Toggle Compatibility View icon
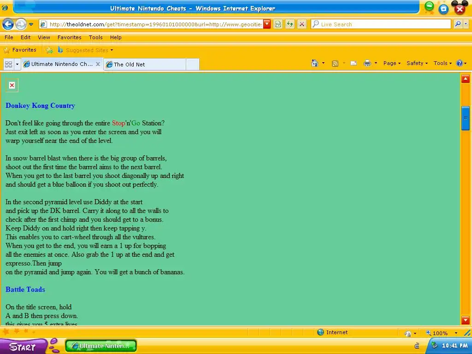The width and height of the screenshot is (472, 354). 278,24
